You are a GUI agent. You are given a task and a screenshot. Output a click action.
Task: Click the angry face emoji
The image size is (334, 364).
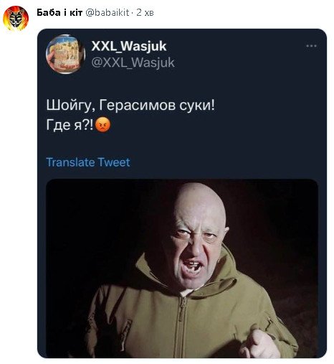[x=103, y=124]
